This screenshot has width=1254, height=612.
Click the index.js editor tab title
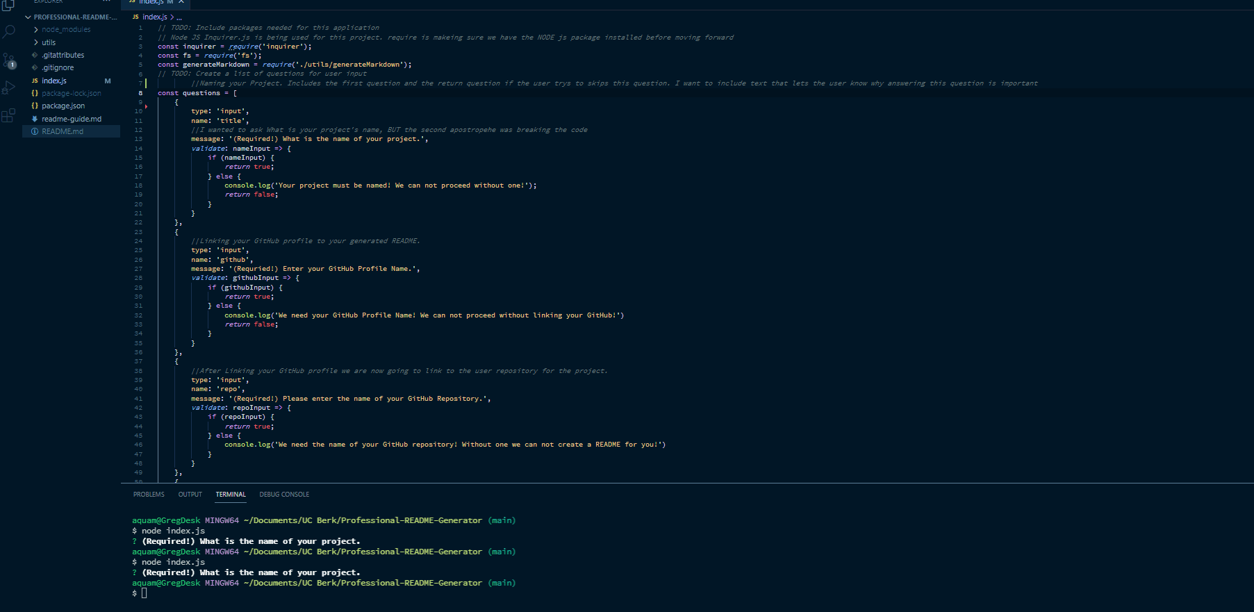point(151,2)
